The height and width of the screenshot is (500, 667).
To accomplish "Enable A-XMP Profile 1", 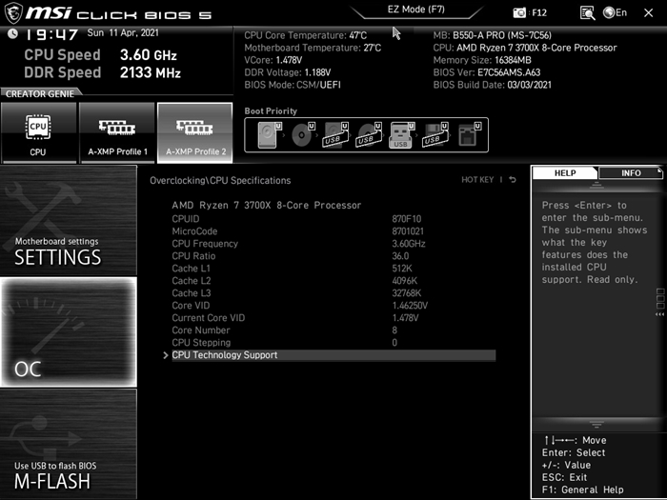I will click(117, 132).
